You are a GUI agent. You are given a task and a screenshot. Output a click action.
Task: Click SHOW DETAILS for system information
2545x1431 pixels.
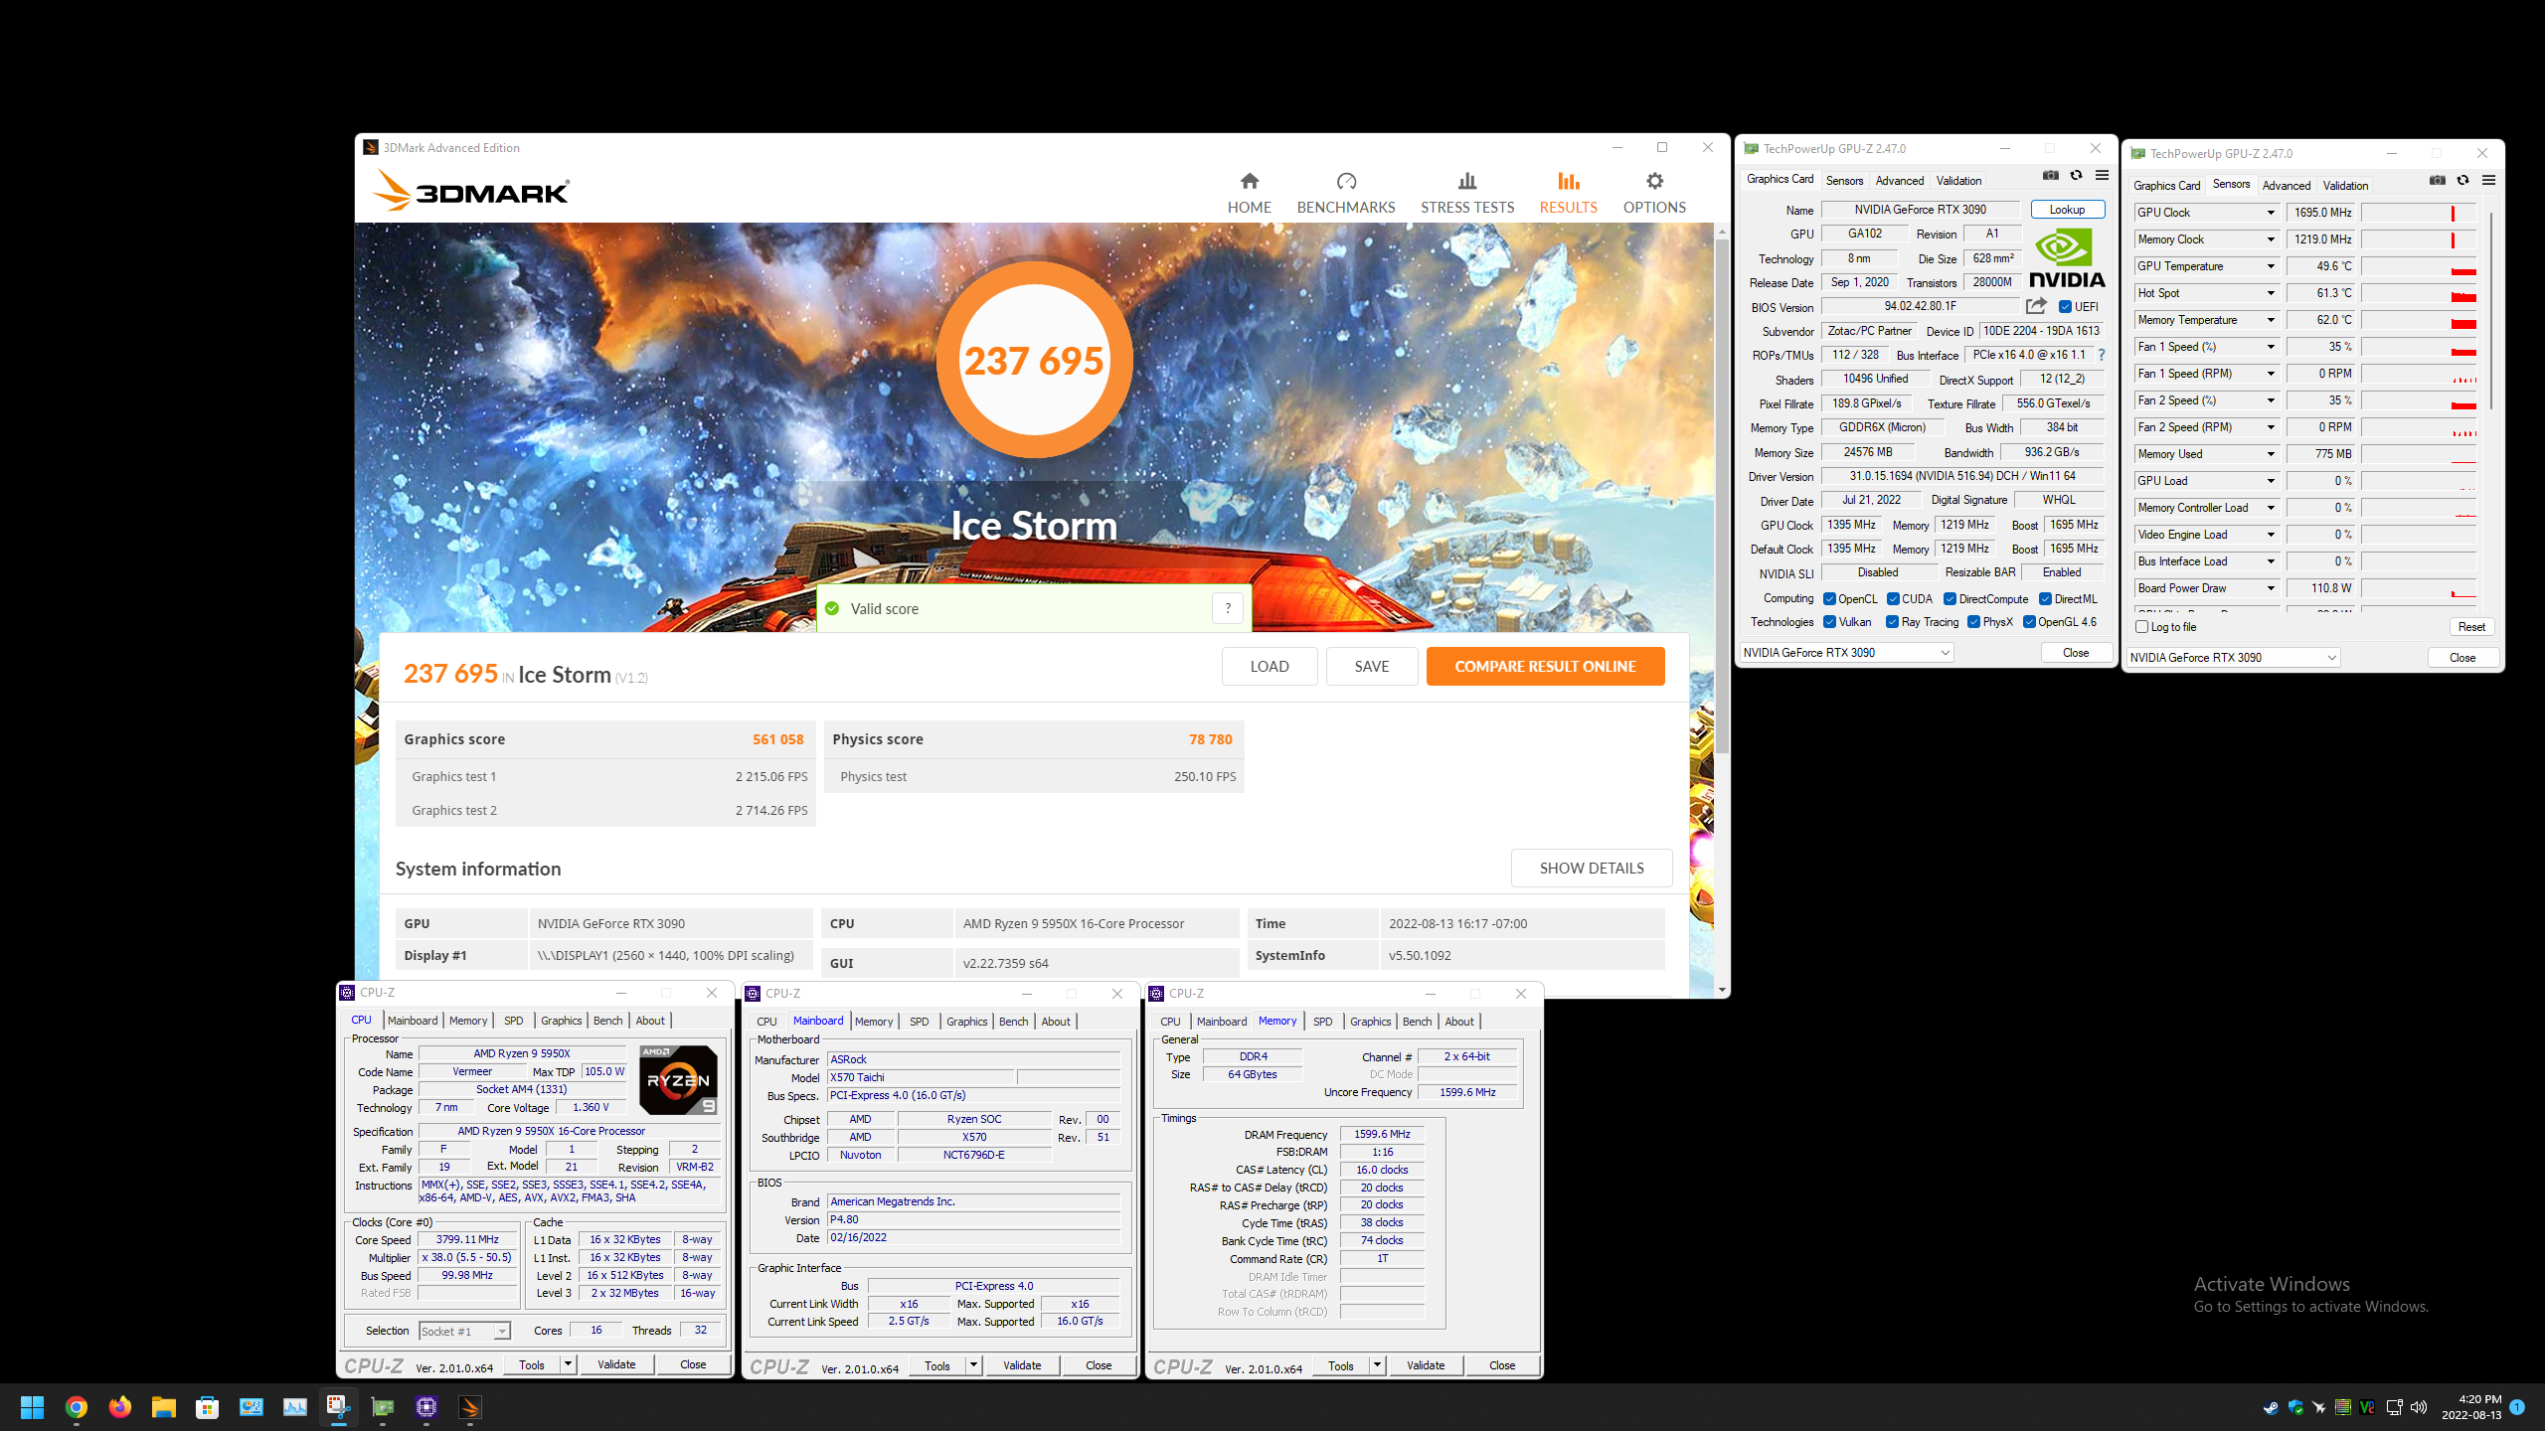tap(1591, 868)
